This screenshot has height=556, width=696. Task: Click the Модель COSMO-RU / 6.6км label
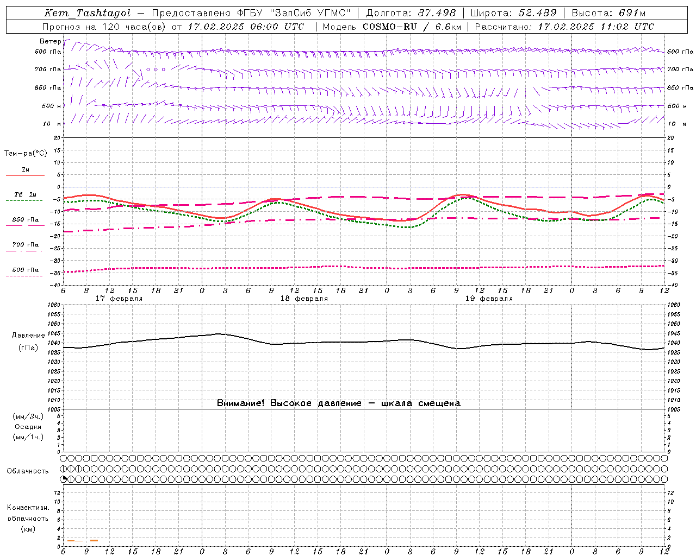click(x=392, y=27)
